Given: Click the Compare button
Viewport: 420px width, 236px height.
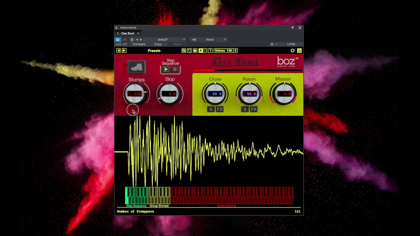Looking at the screenshot, I should [139, 44].
